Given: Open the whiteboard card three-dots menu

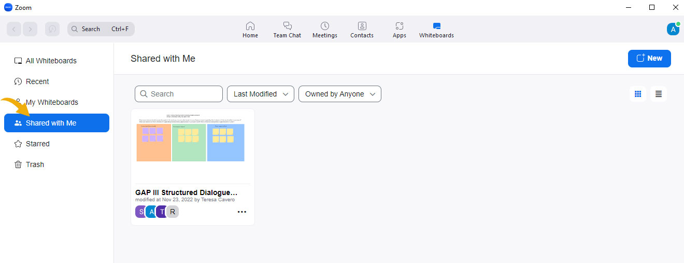Looking at the screenshot, I should pos(242,212).
